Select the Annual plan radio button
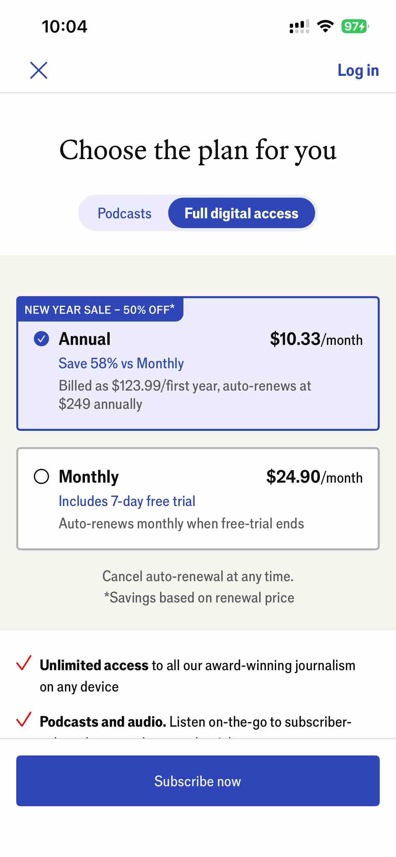Viewport: 396px width, 857px height. click(41, 339)
